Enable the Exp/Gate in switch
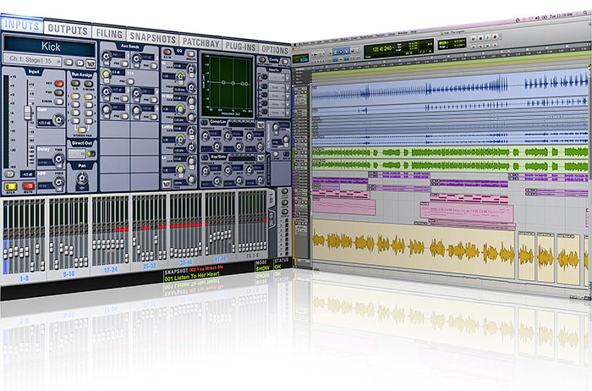The height and width of the screenshot is (391, 592). 205,157
